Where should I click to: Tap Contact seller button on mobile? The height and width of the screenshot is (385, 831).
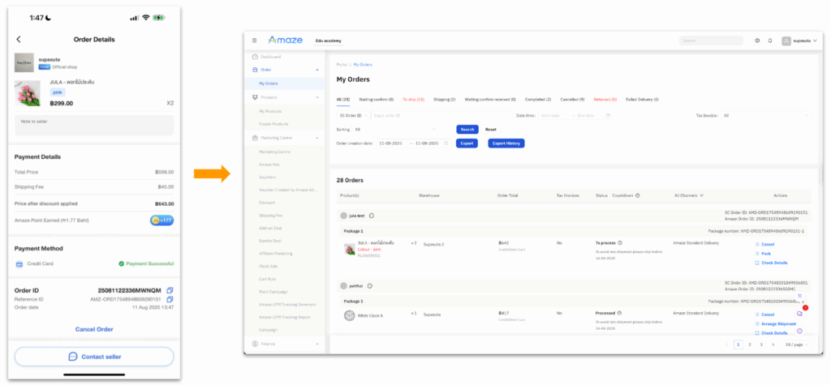tap(93, 357)
